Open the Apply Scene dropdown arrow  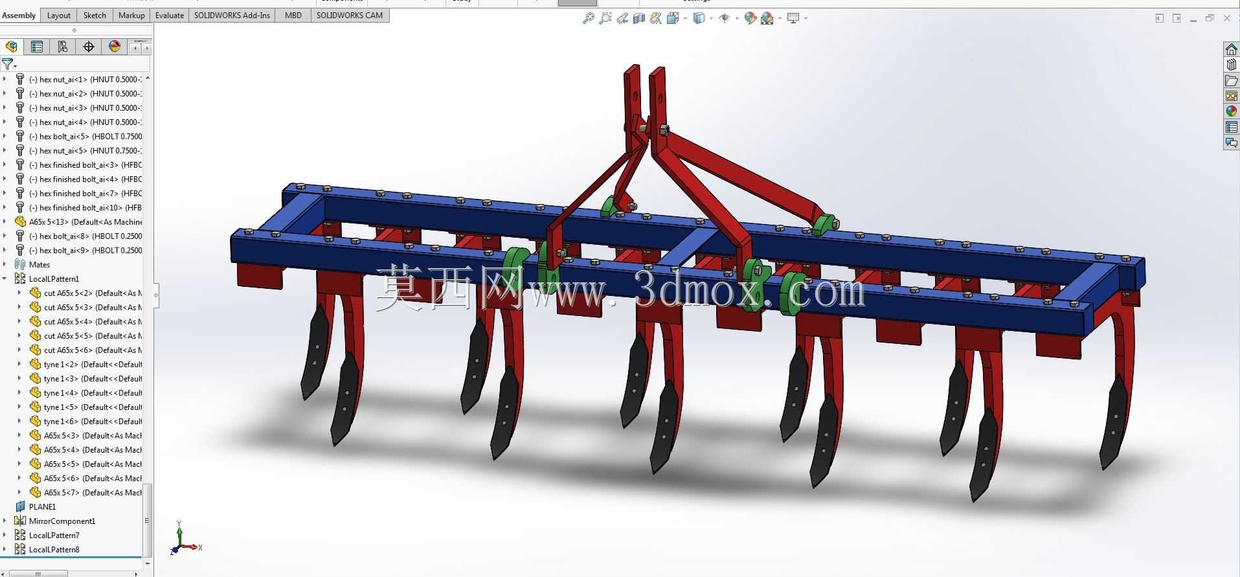780,18
